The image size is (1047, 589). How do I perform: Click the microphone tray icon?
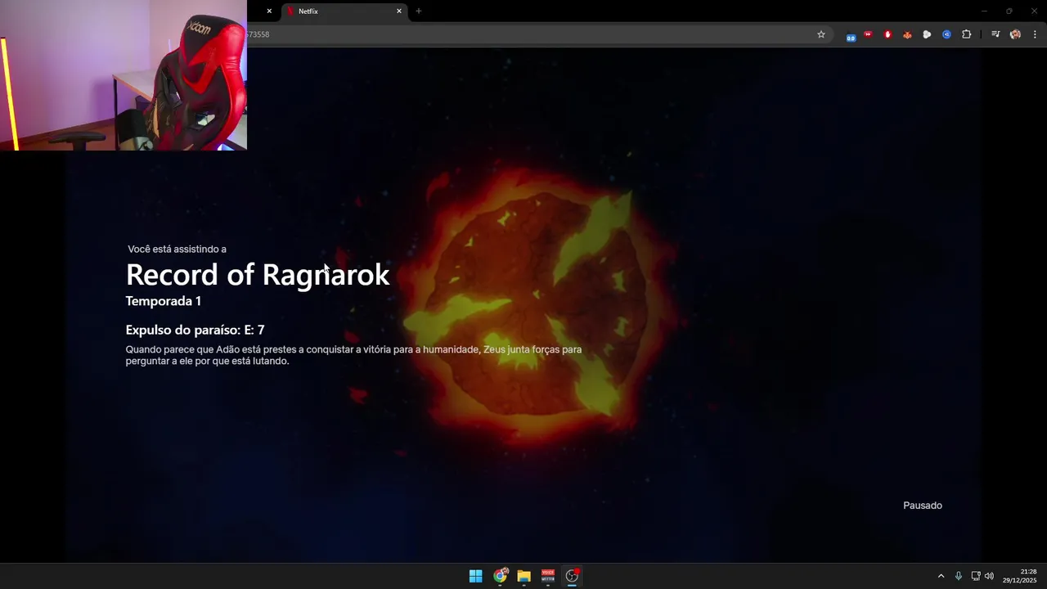(x=959, y=576)
